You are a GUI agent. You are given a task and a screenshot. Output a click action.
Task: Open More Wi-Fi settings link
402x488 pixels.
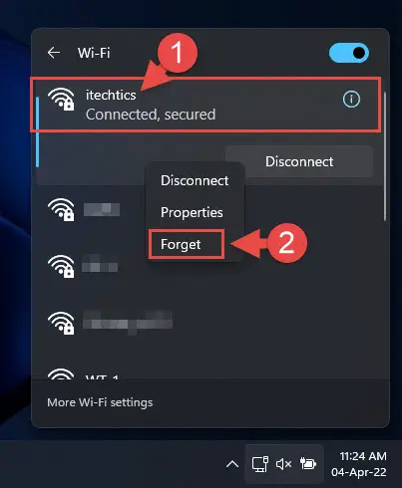tap(100, 402)
